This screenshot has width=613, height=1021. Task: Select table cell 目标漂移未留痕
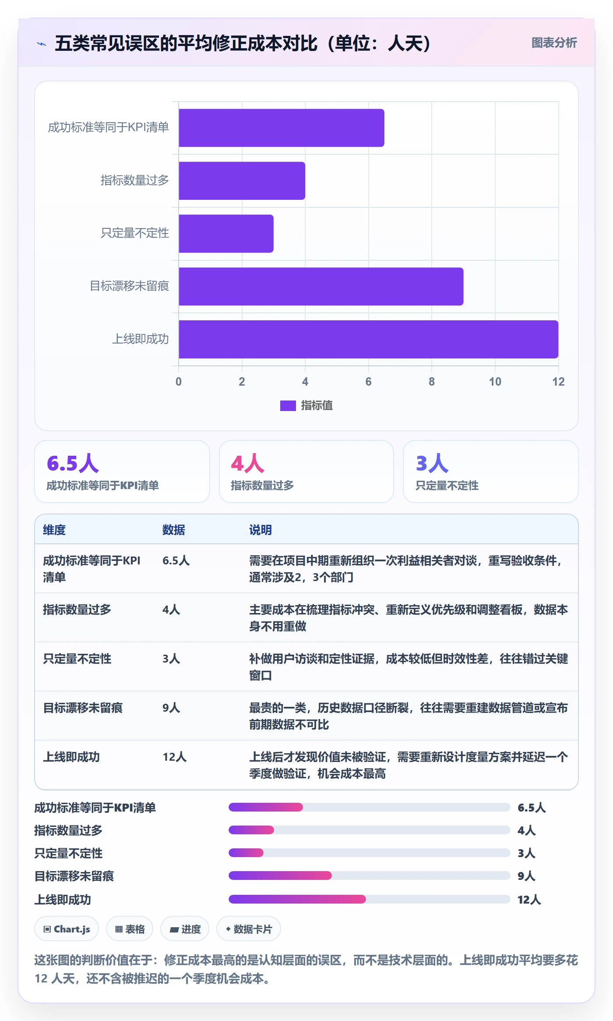83,708
